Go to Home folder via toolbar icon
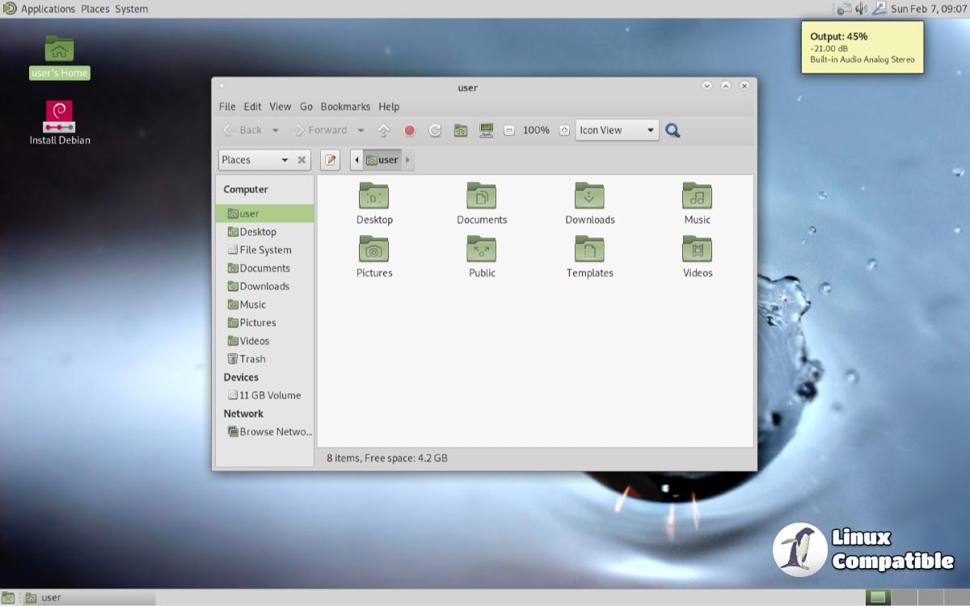This screenshot has height=606, width=970. [x=461, y=130]
